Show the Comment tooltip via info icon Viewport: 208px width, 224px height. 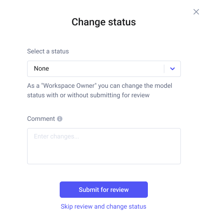point(60,119)
